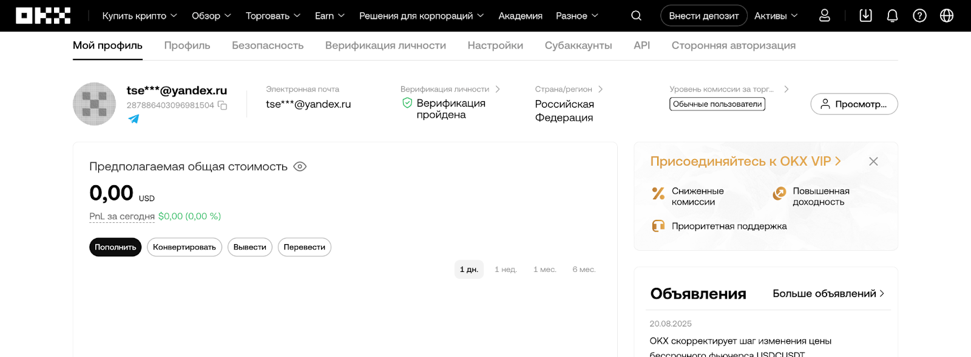Open the user account icon
The width and height of the screenshot is (971, 357).
[824, 16]
